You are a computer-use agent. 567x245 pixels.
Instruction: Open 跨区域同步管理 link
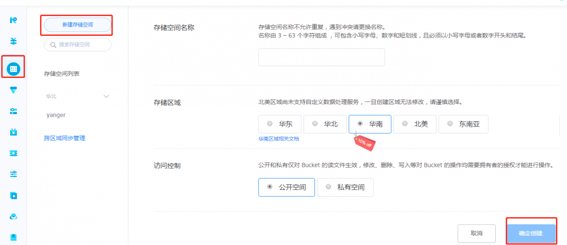65,138
